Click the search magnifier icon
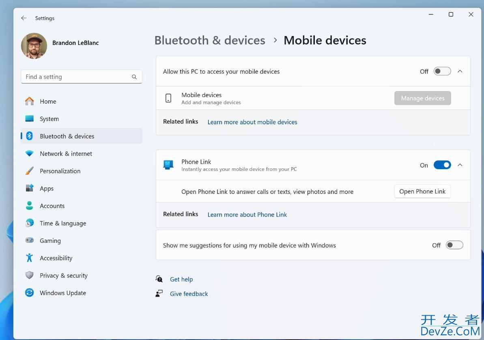This screenshot has height=340, width=484. coord(134,76)
